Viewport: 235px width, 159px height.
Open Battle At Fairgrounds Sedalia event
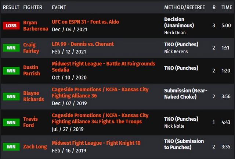(x=103, y=67)
